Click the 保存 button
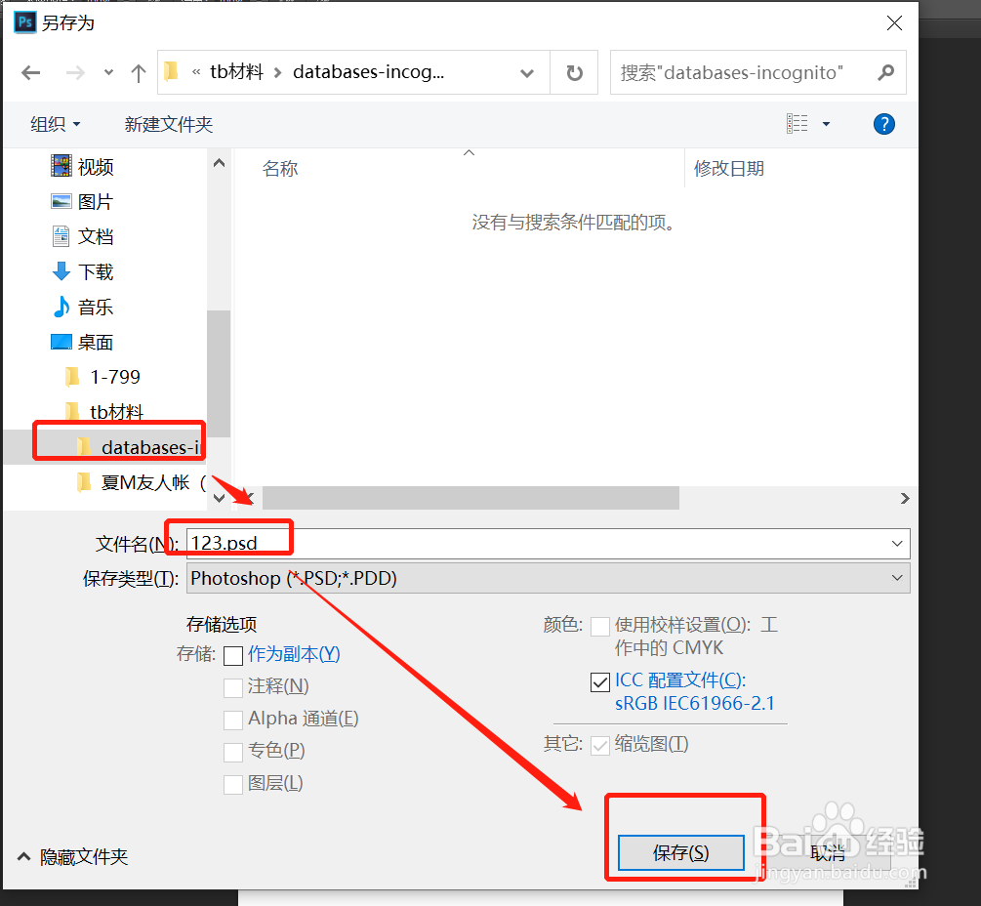 (x=680, y=852)
